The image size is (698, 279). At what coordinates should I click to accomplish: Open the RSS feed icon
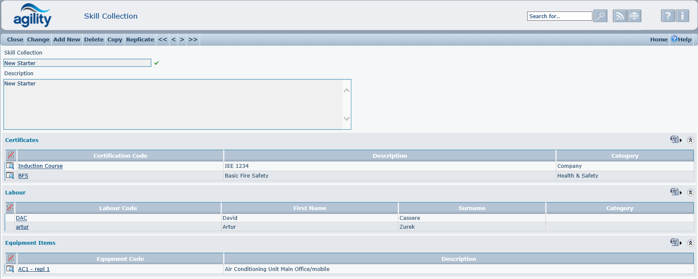pos(620,16)
